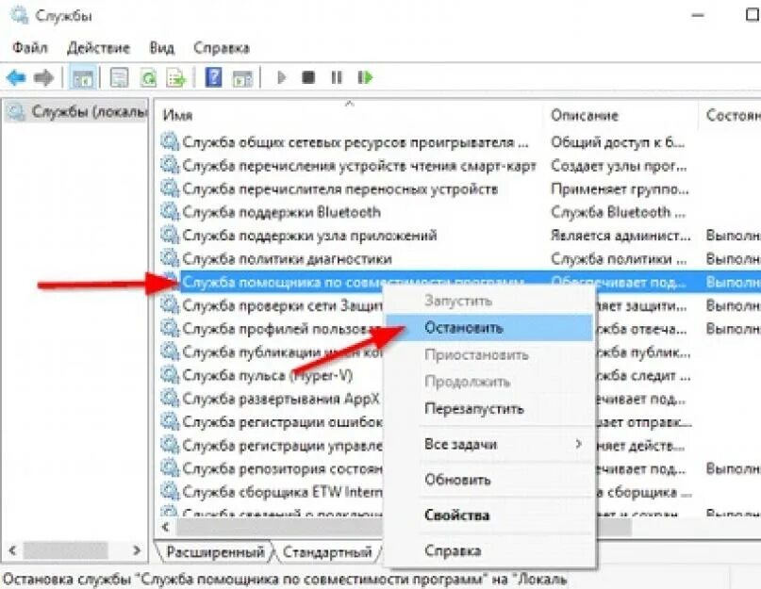
Task: Sort by the Описание column header
Action: click(x=585, y=116)
